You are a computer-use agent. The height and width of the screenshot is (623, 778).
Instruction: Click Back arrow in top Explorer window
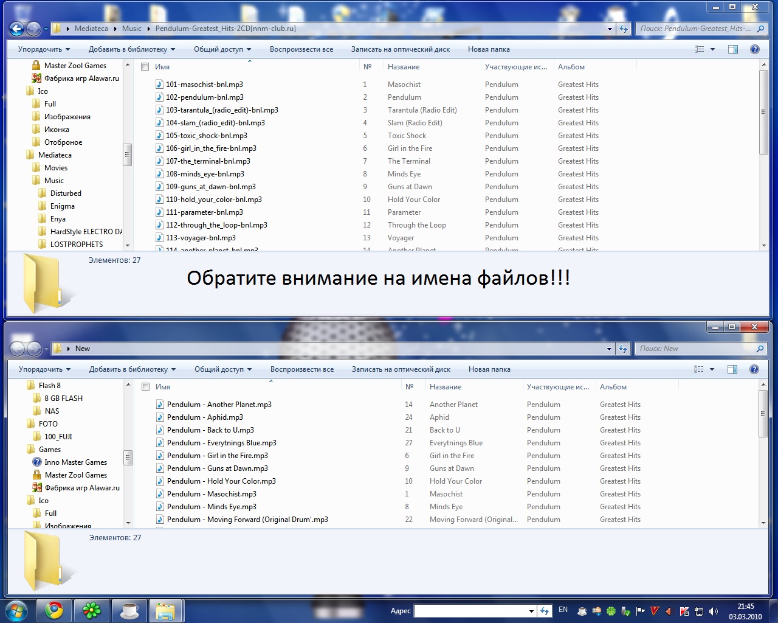(x=17, y=29)
